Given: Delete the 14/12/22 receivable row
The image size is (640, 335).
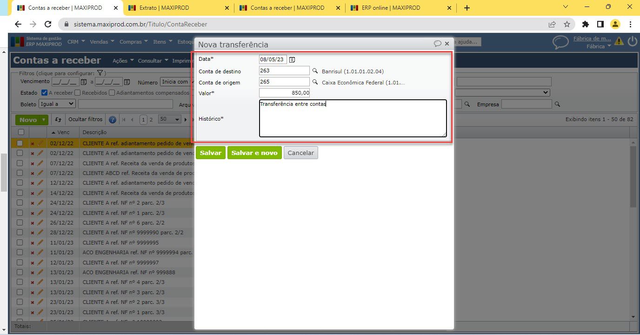Looking at the screenshot, I should coord(32,193).
